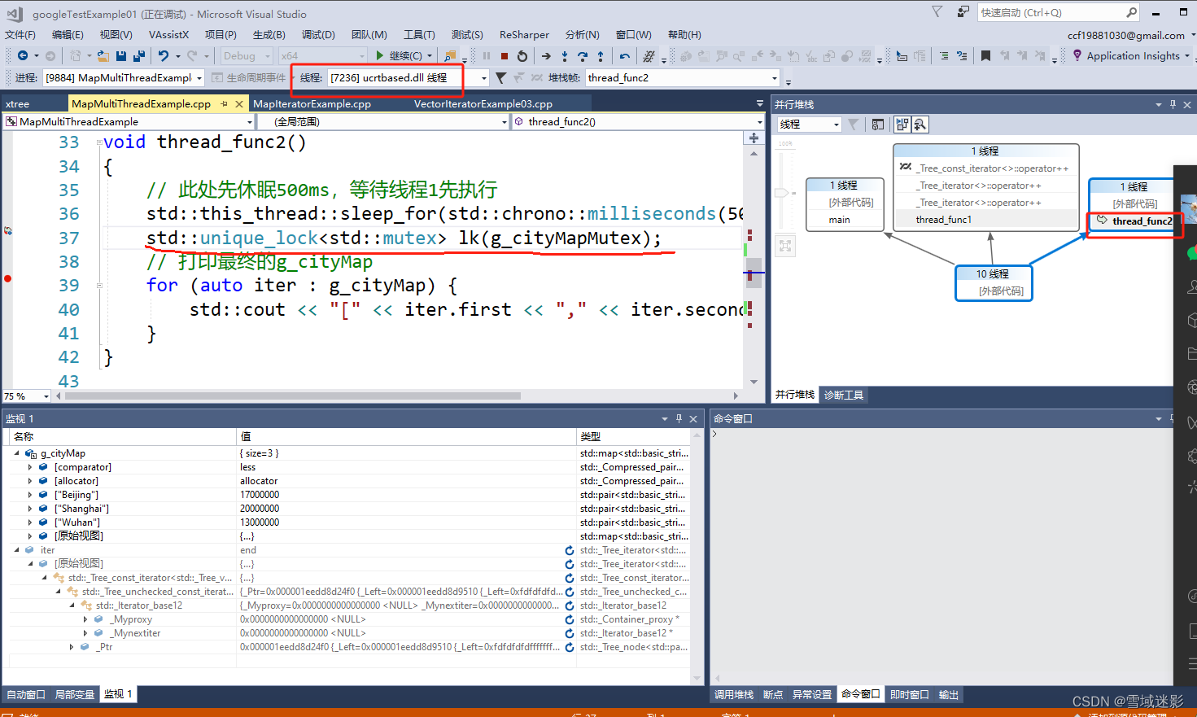The width and height of the screenshot is (1197, 717).
Task: Click the thread filter funnel icon in debug location bar
Action: click(x=501, y=78)
